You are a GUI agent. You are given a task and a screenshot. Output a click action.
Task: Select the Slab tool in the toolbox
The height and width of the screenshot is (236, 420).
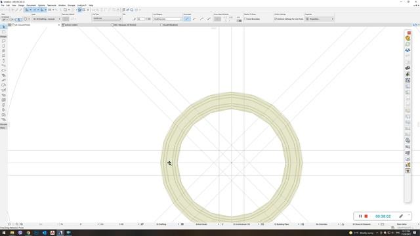coord(3,70)
